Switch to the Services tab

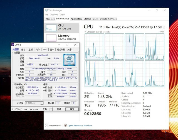(112, 19)
